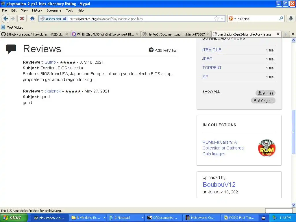Click the Excellent BIOS selection subject text

click(x=62, y=68)
